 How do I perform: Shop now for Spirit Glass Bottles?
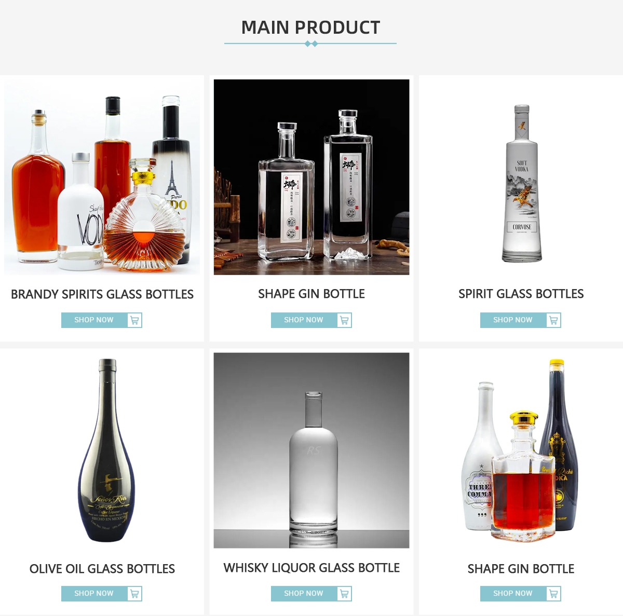tap(513, 320)
